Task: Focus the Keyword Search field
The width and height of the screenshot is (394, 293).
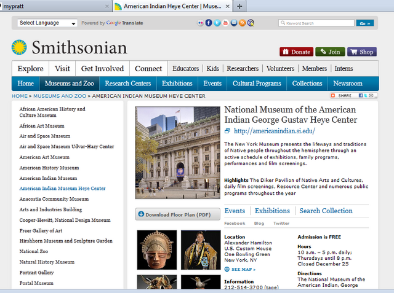Action: tap(316, 23)
